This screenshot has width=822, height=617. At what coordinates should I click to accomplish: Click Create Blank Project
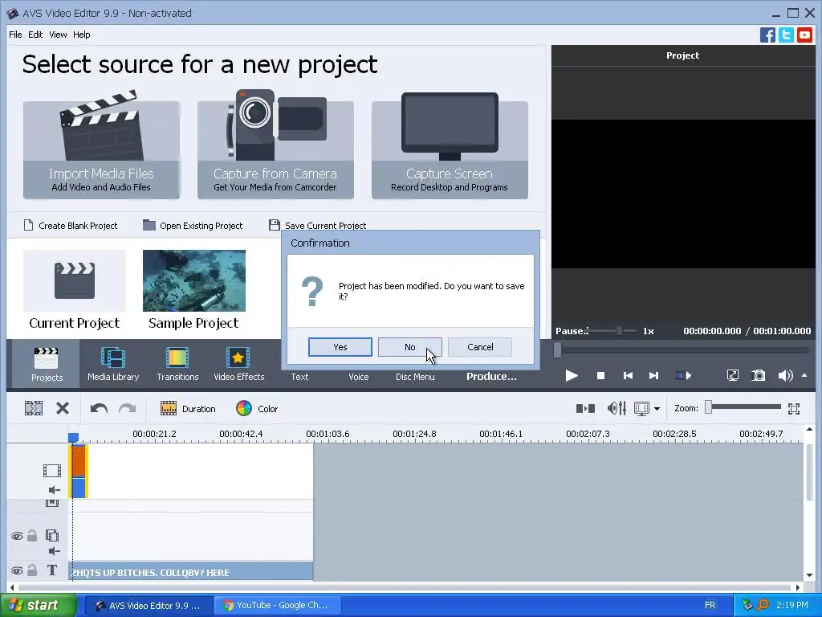pos(71,226)
